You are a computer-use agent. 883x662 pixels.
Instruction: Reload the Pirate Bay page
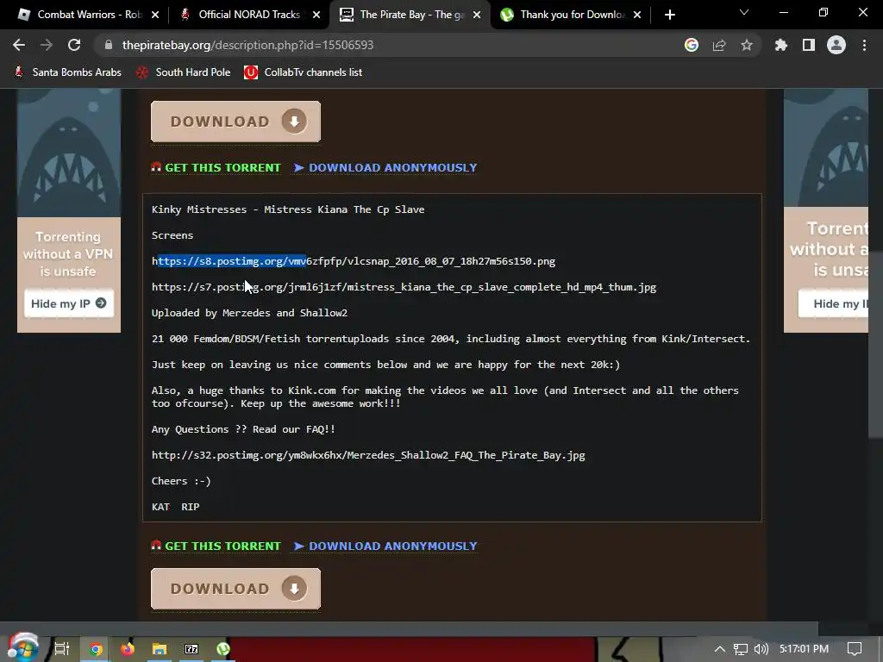coord(74,45)
